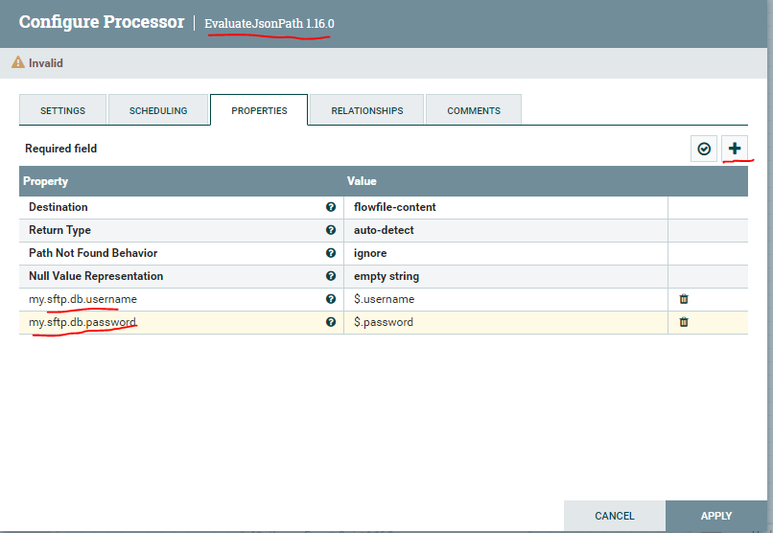Open help icon for my.sftp.db.password
Screen dimensions: 773x533
[331, 322]
